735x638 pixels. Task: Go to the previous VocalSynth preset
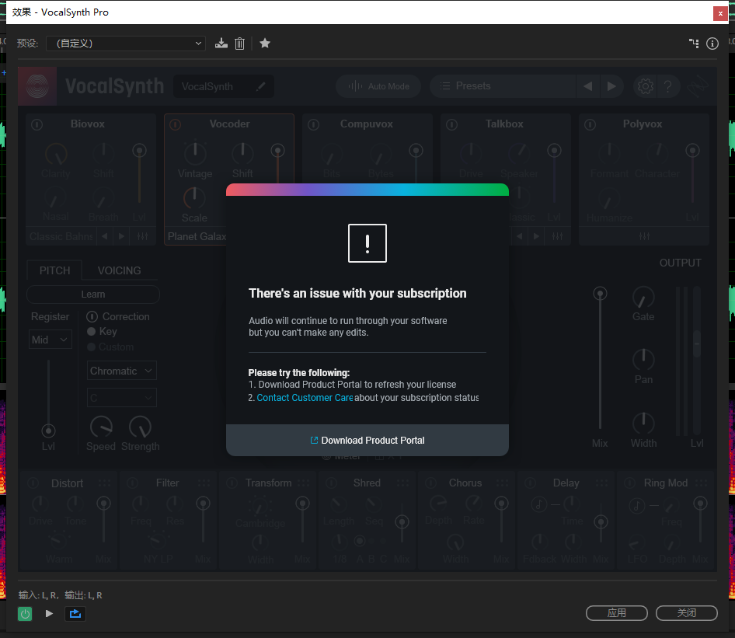pyautogui.click(x=588, y=86)
